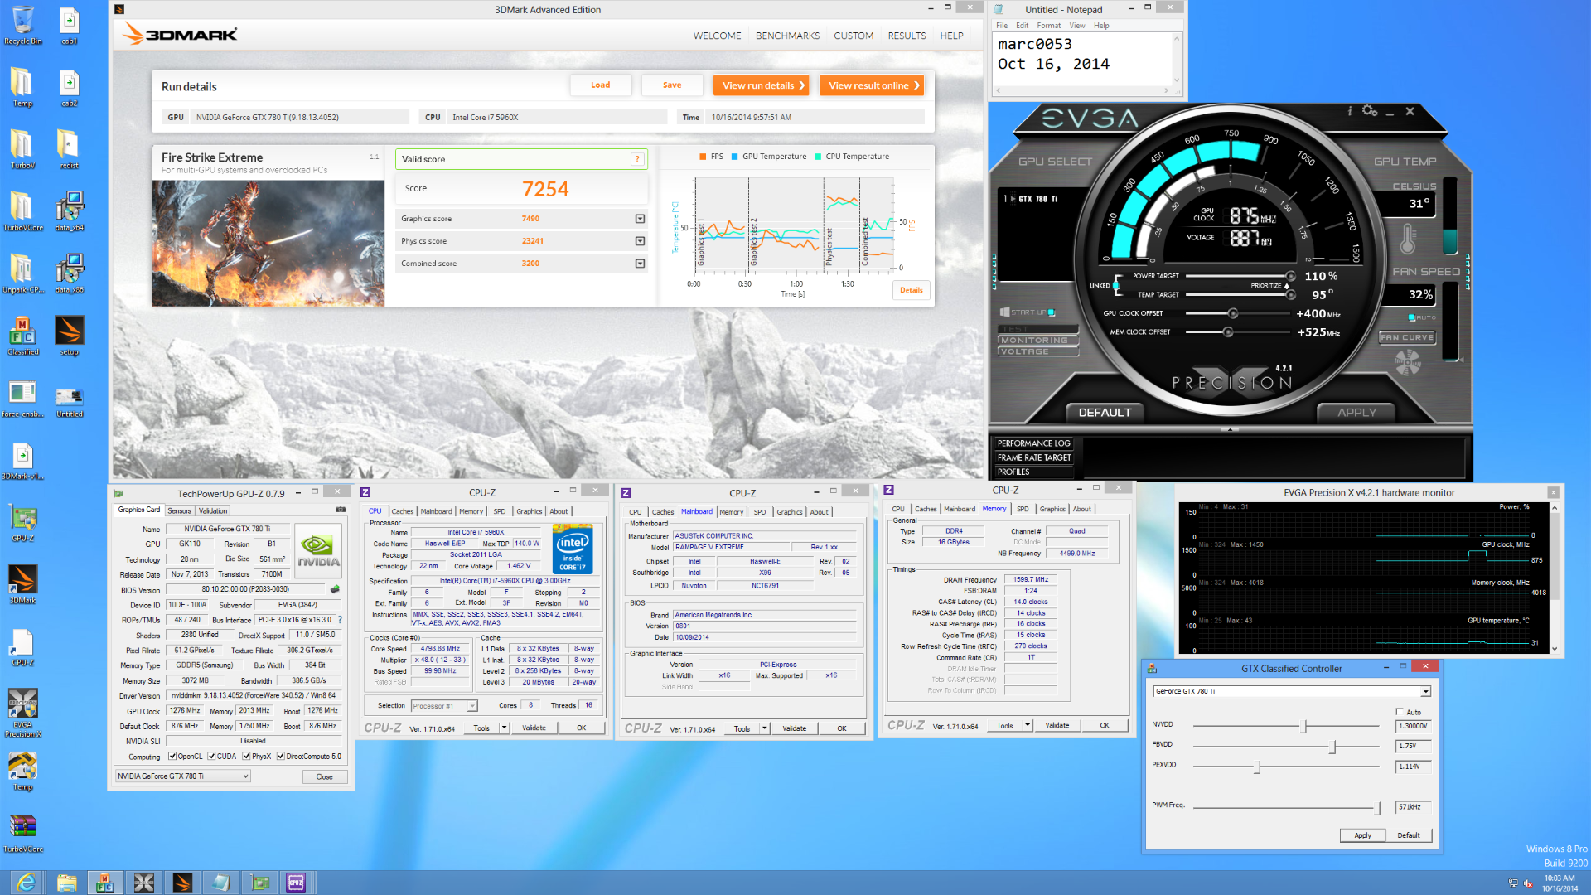Open Tools dropdown arrow in Mainboard CPU-Z window
This screenshot has height=895, width=1591.
pos(764,728)
